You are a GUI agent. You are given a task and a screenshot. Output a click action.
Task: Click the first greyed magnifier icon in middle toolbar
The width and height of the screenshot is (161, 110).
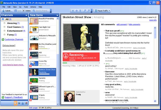pyautogui.click(x=85, y=11)
